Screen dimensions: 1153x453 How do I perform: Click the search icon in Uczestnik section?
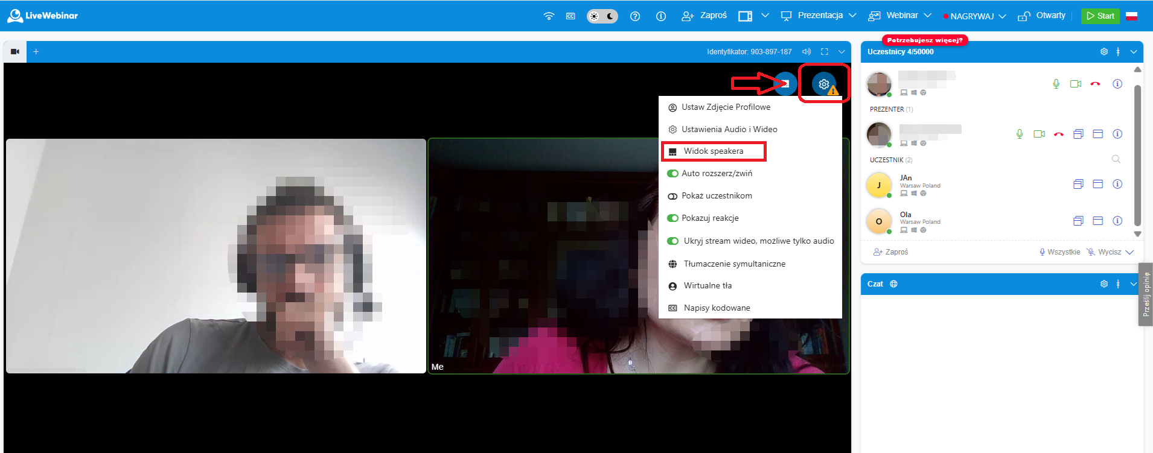coord(1116,159)
